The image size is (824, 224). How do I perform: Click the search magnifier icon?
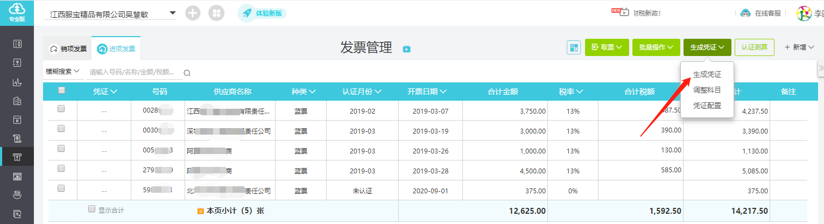[x=187, y=73]
